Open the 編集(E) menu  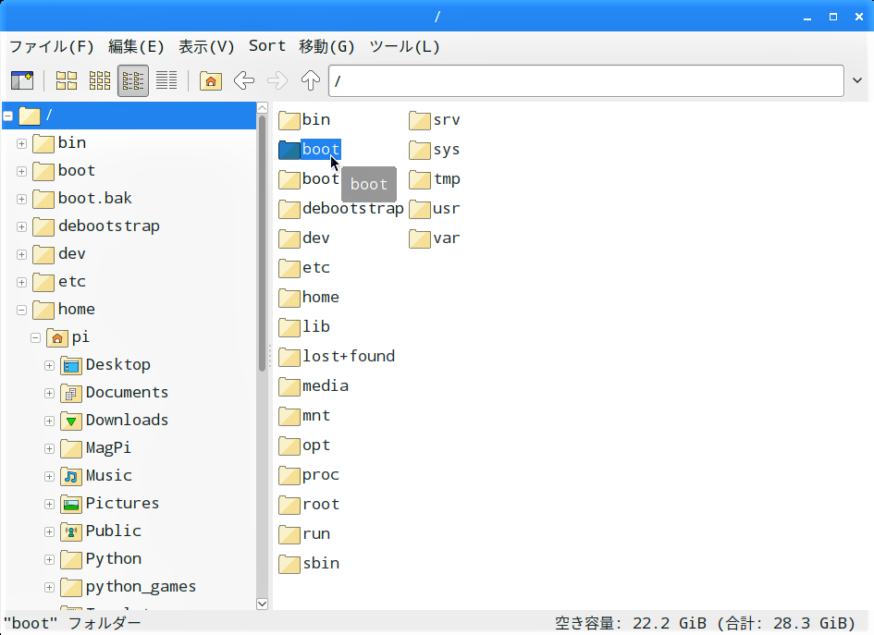136,46
